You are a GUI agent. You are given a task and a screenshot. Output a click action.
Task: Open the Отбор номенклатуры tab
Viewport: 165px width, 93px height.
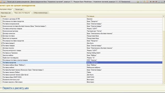point(40,13)
